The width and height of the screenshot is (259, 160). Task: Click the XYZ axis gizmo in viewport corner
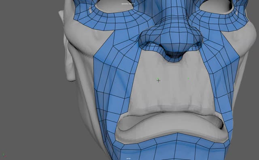point(4,155)
